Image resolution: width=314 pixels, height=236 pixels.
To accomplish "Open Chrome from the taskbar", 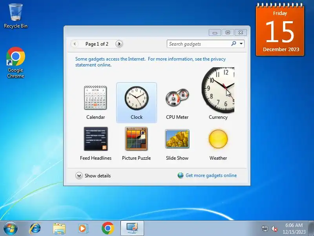I will [108, 229].
